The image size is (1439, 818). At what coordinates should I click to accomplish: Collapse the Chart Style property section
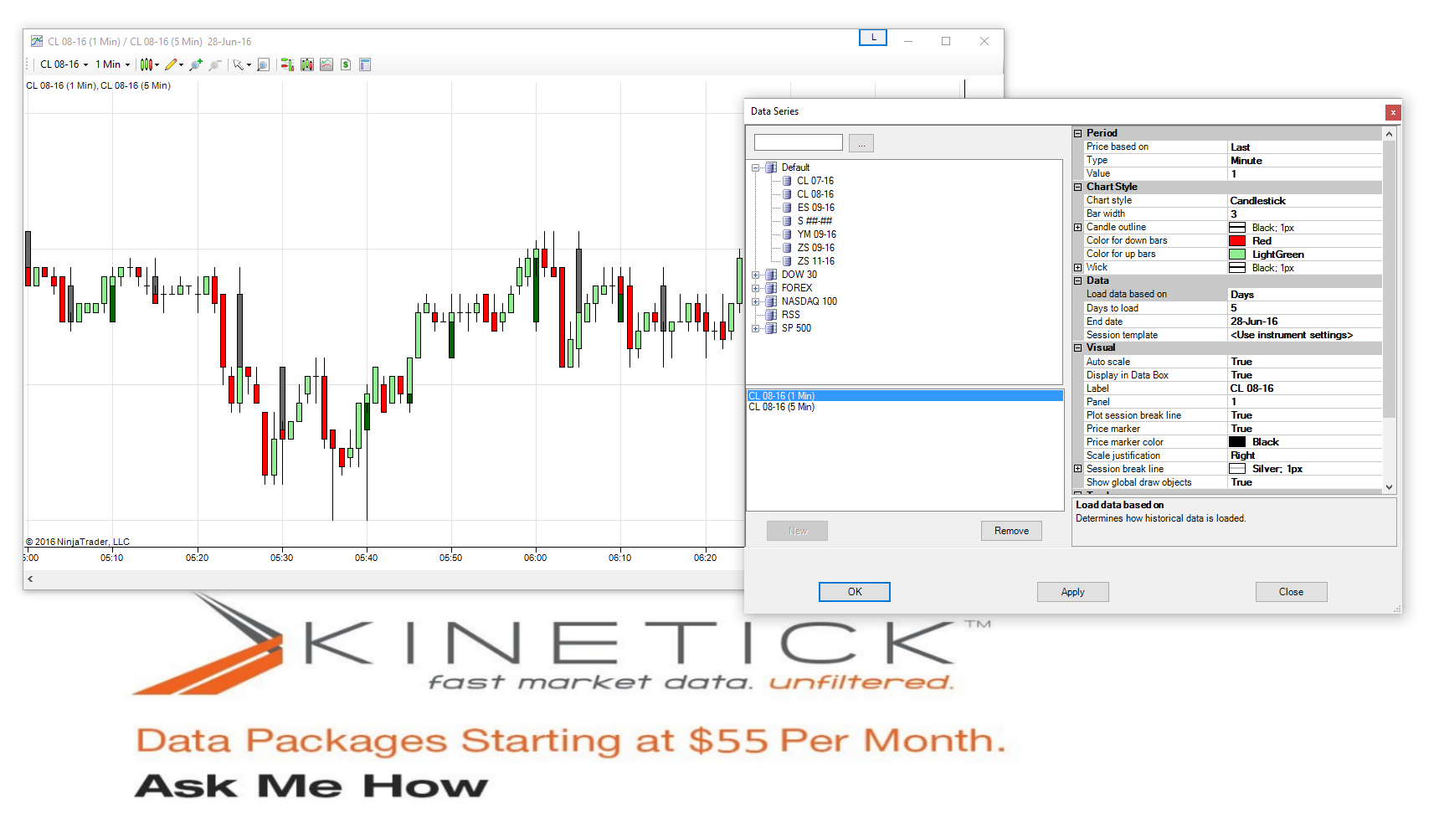pos(1078,187)
